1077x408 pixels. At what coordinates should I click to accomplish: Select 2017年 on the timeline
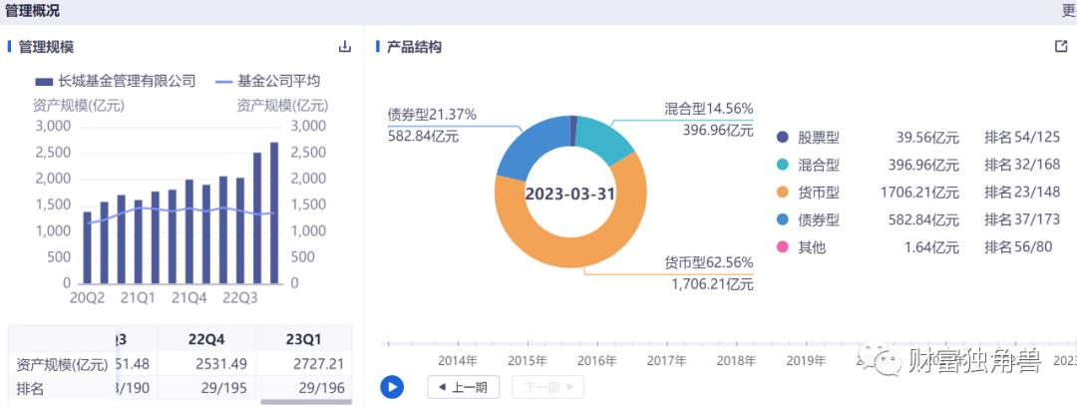pos(666,360)
